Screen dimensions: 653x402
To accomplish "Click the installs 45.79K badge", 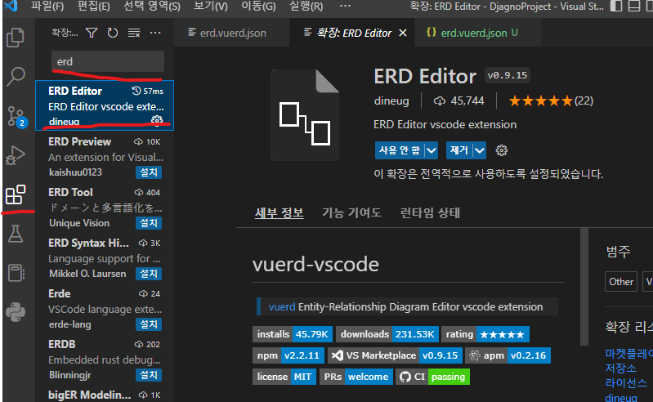I will click(x=293, y=334).
